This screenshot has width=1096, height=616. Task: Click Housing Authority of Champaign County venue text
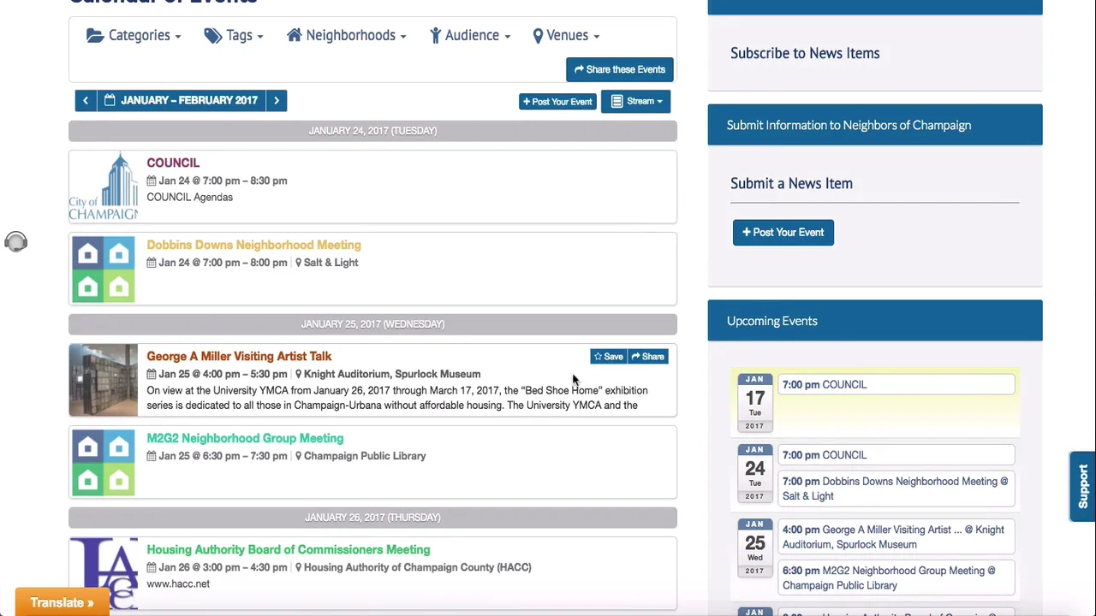pyautogui.click(x=418, y=567)
